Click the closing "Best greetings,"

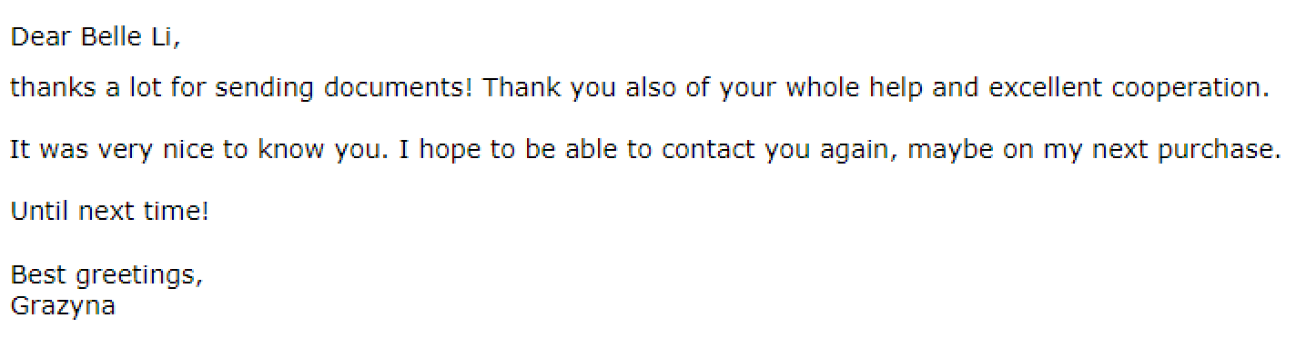[x=106, y=275]
